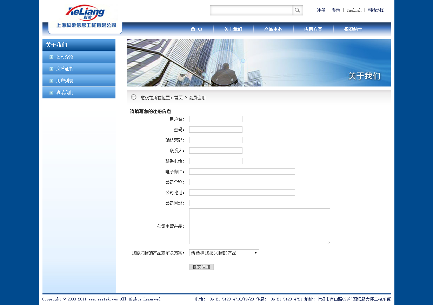
Task: Click the KeLiang company logo
Action: pyautogui.click(x=85, y=13)
